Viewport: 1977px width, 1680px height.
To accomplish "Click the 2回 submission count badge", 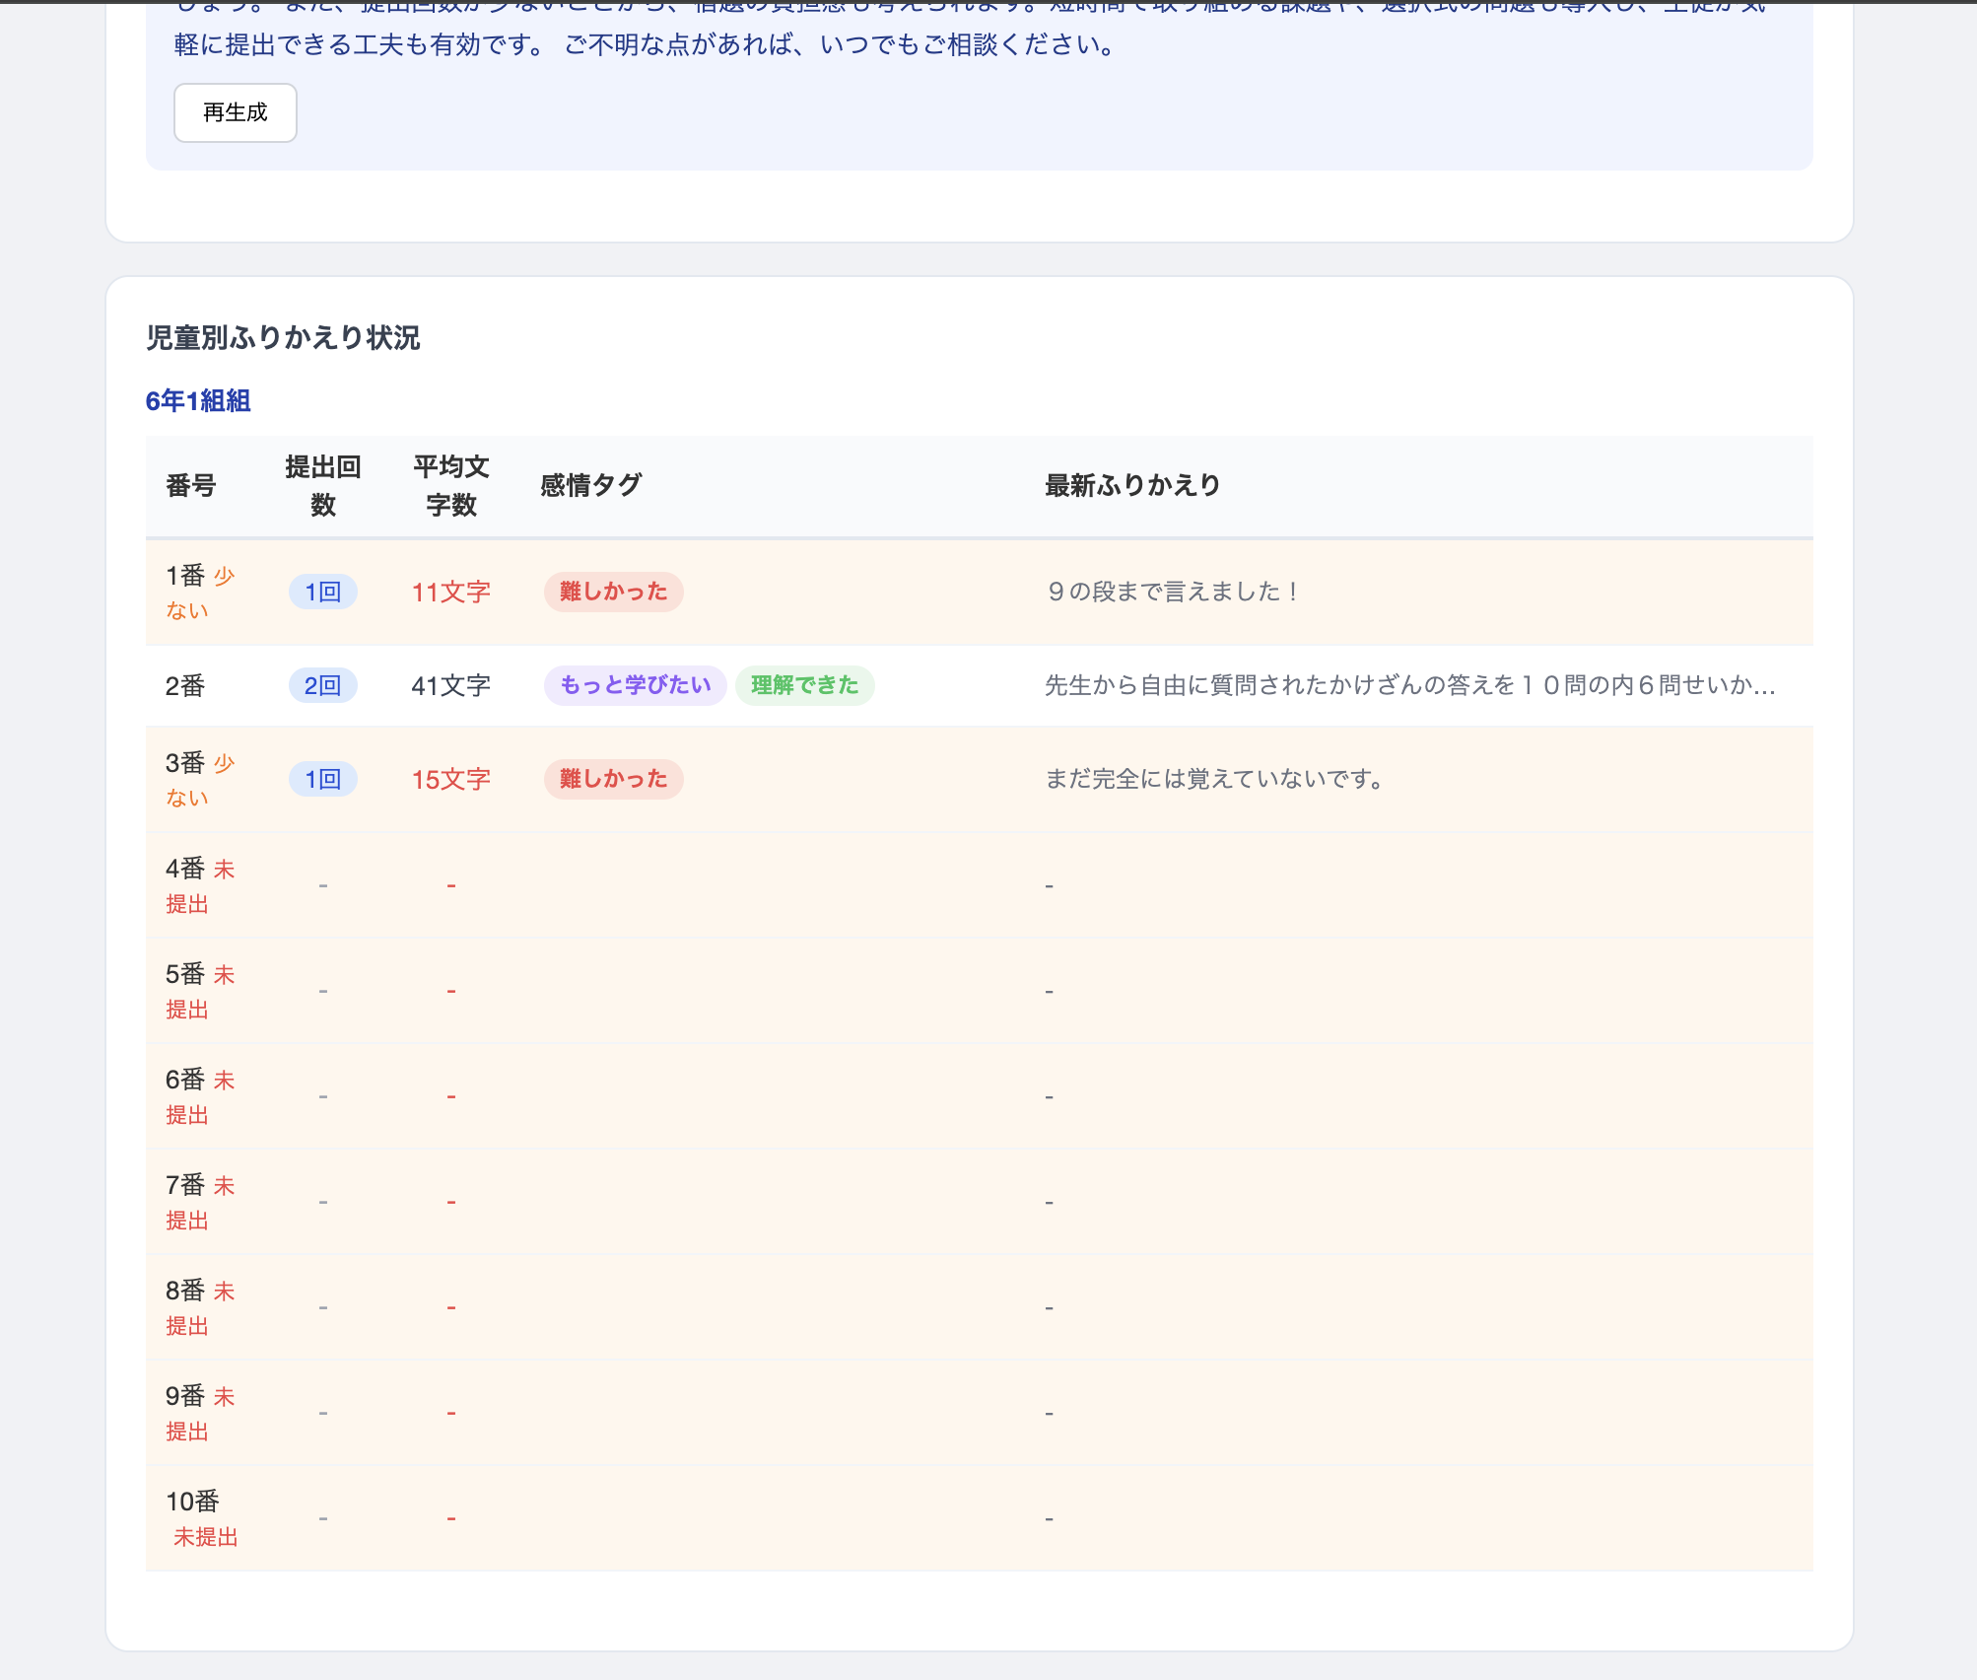I will pyautogui.click(x=322, y=685).
